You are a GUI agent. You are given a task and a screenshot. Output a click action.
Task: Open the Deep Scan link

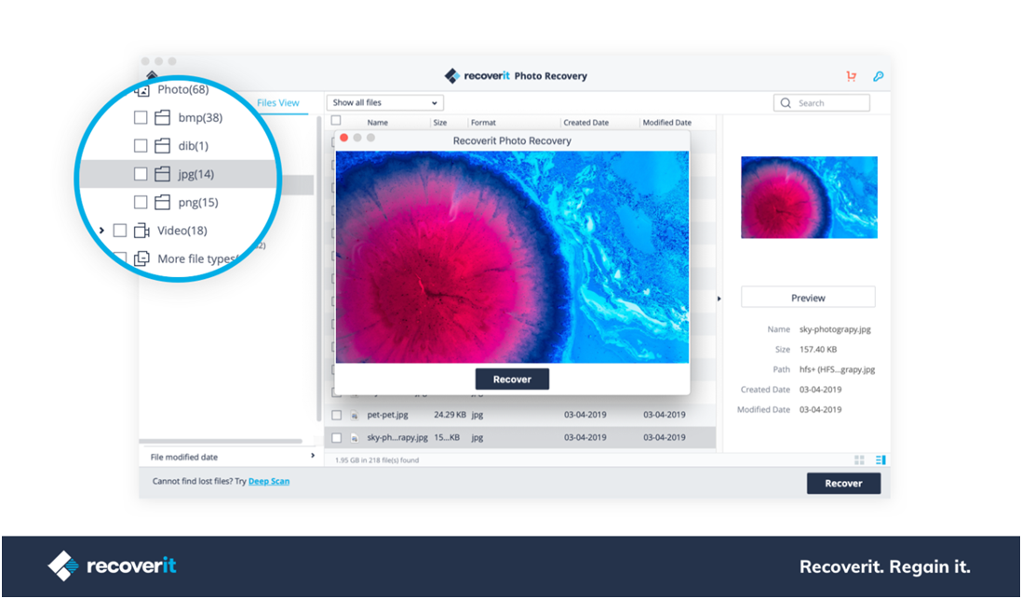tap(269, 482)
